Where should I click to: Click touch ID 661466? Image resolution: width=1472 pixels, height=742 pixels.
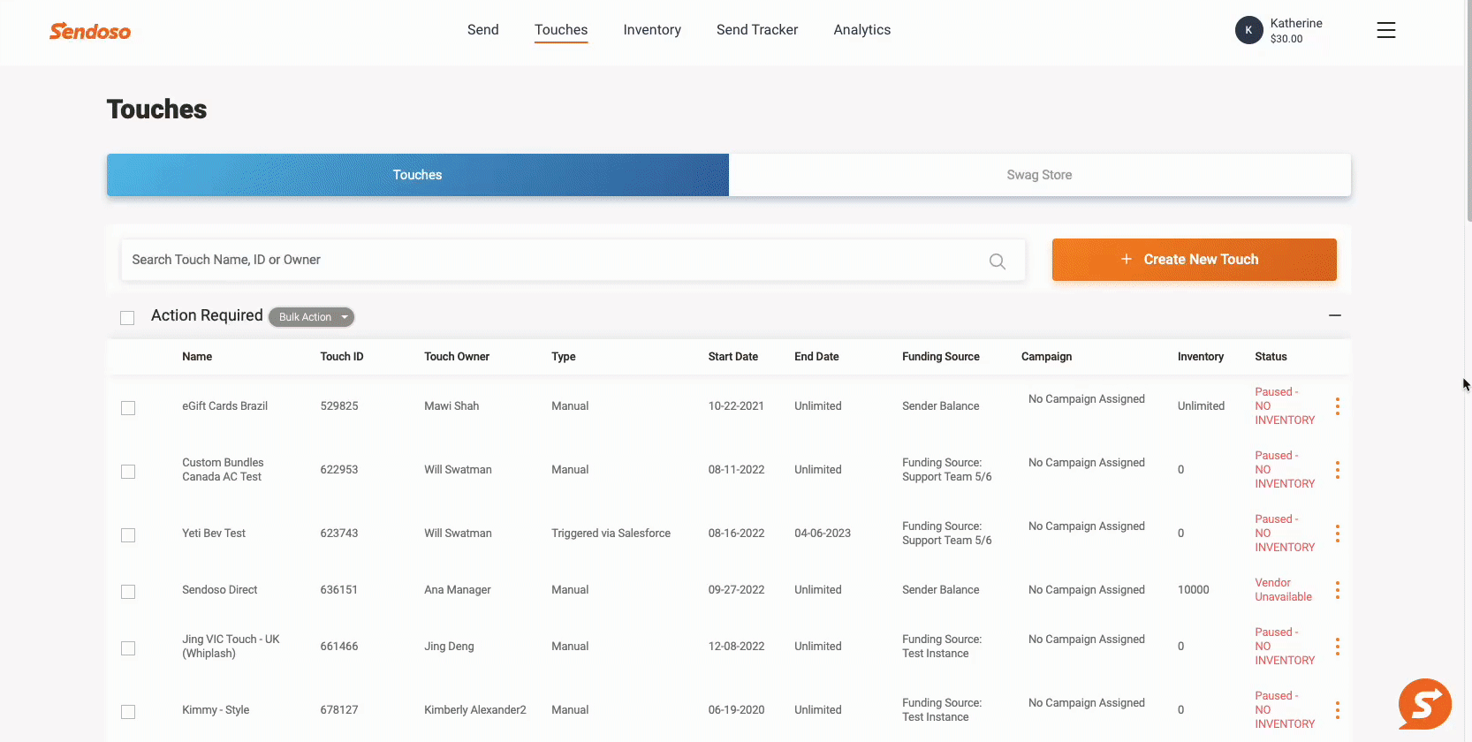(339, 647)
